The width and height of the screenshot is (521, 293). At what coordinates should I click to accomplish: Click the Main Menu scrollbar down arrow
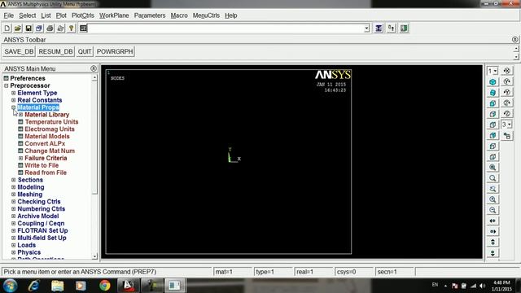94,256
